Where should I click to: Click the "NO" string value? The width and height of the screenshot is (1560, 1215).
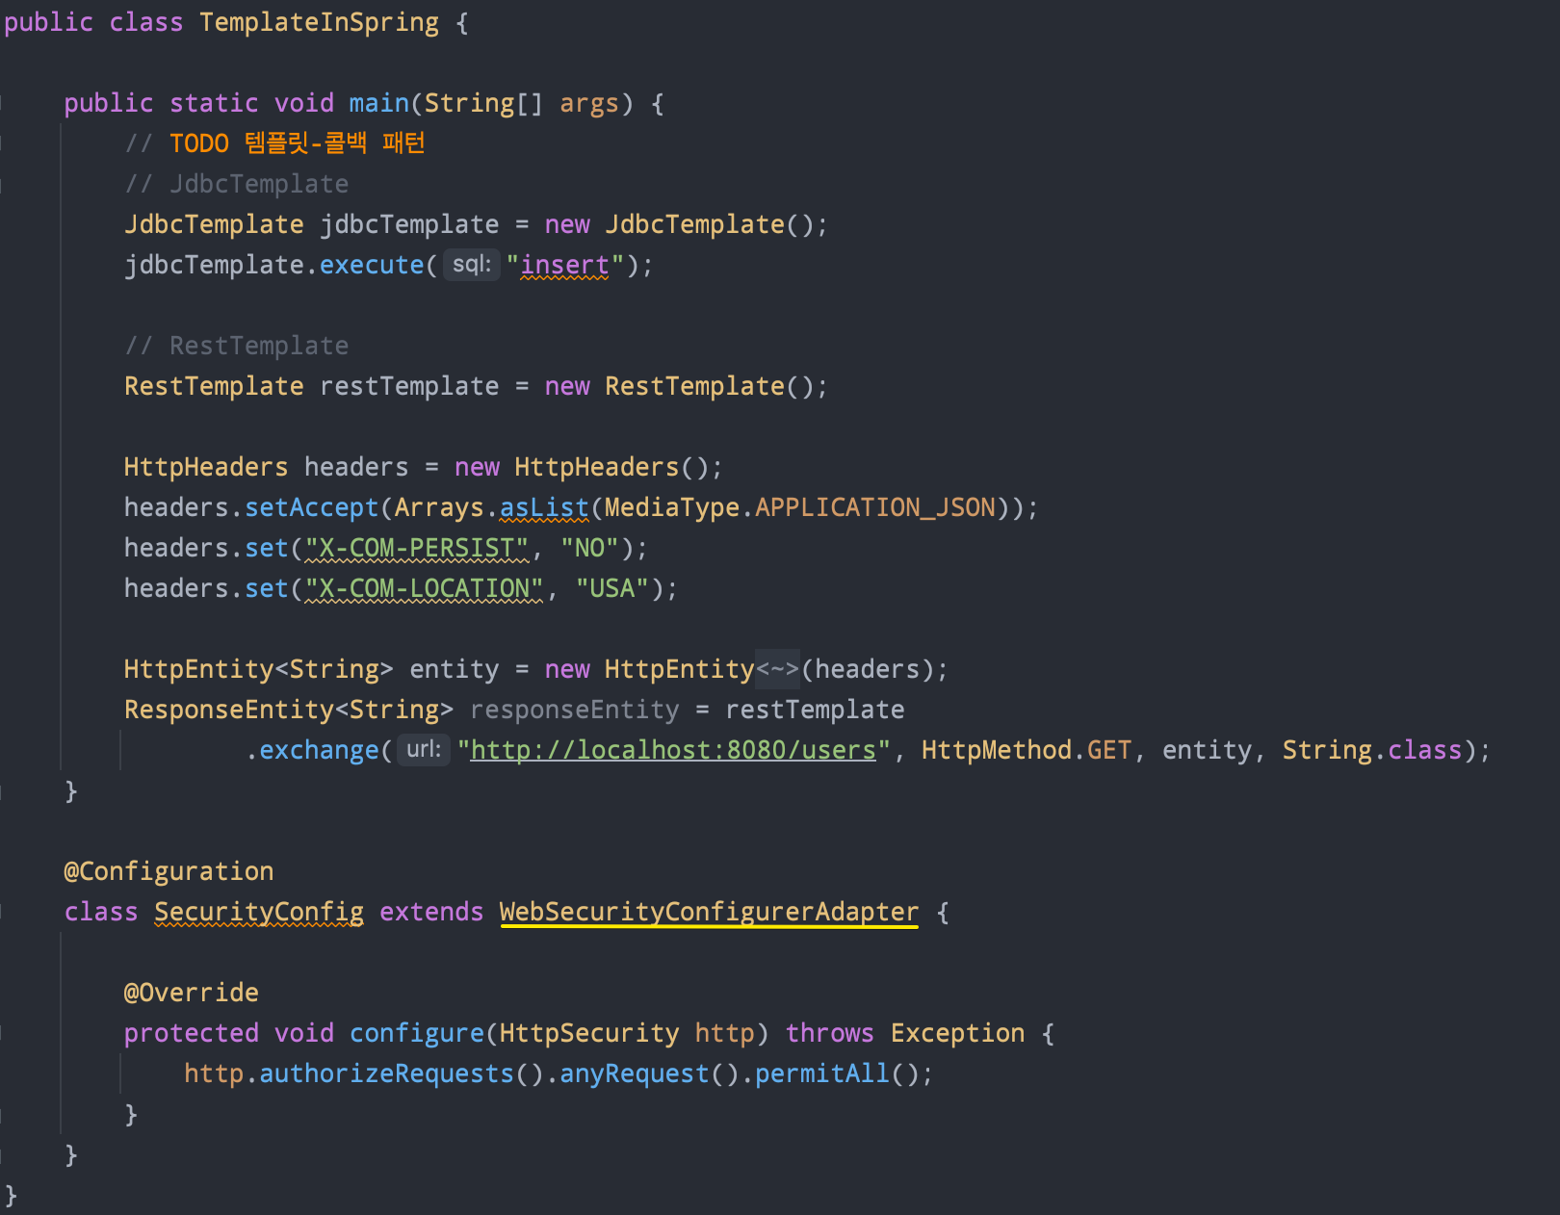[x=589, y=548]
